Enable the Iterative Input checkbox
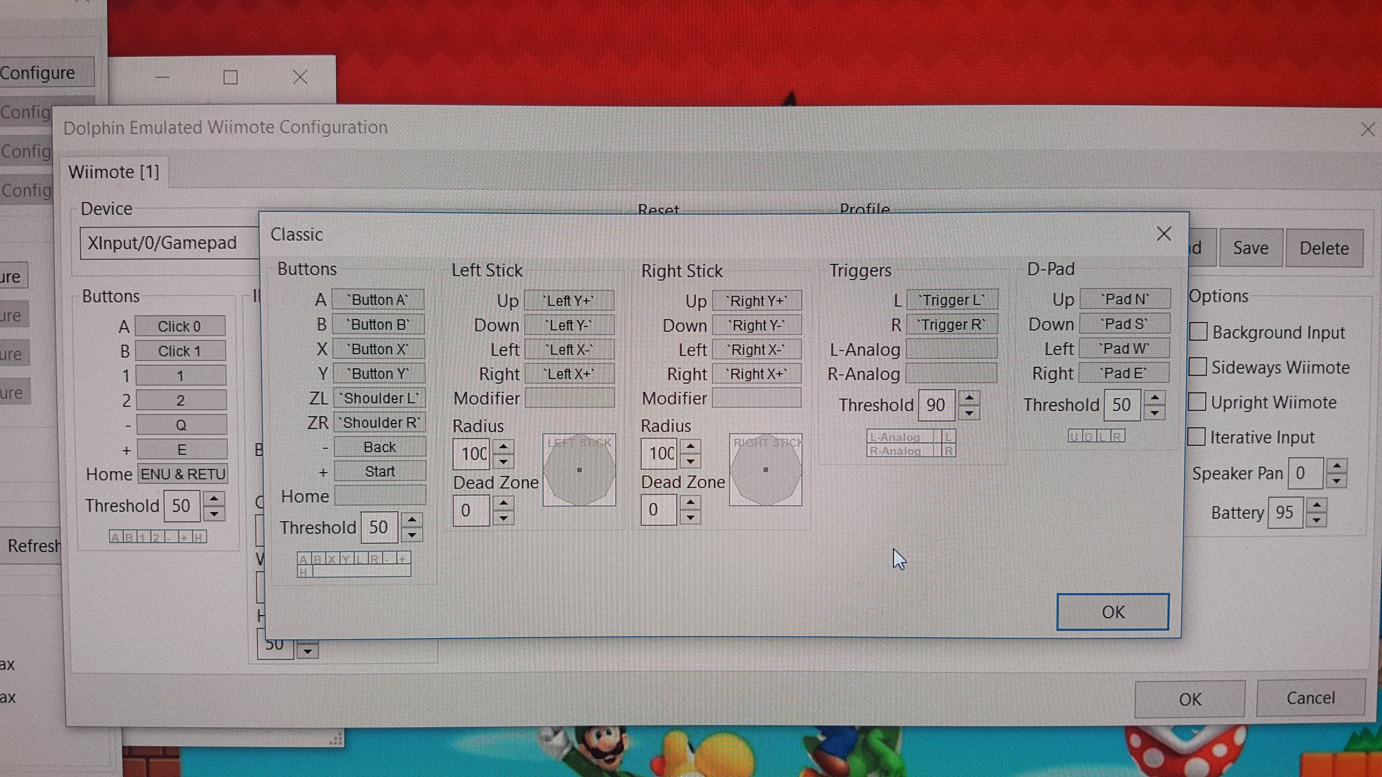Viewport: 1382px width, 777px height. [1197, 437]
